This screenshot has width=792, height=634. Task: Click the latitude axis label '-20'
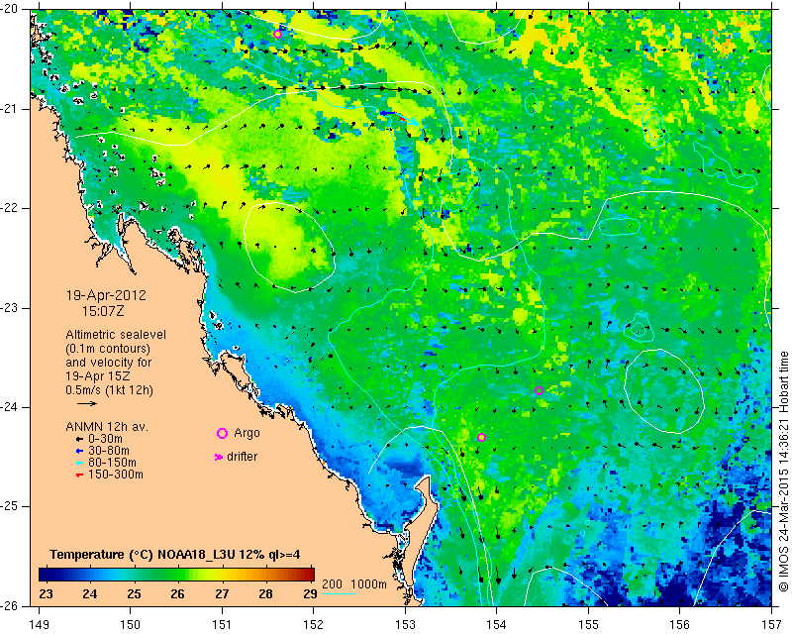click(x=11, y=9)
